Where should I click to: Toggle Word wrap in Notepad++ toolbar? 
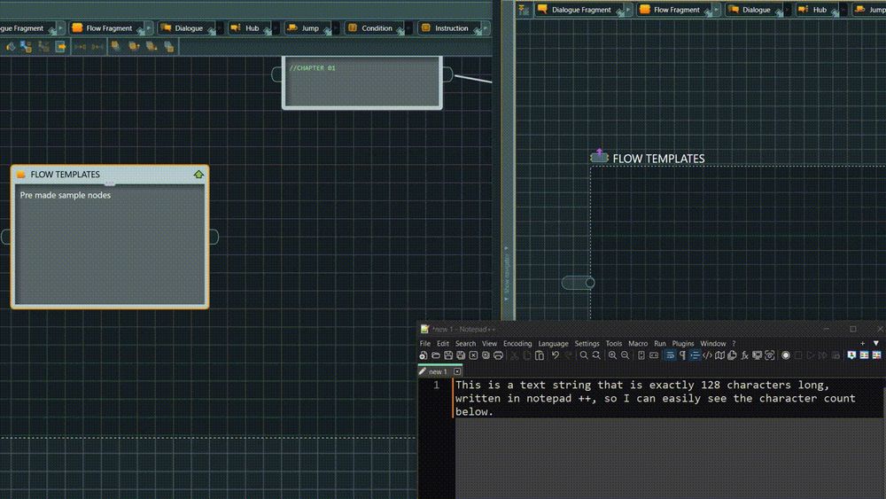pos(670,355)
